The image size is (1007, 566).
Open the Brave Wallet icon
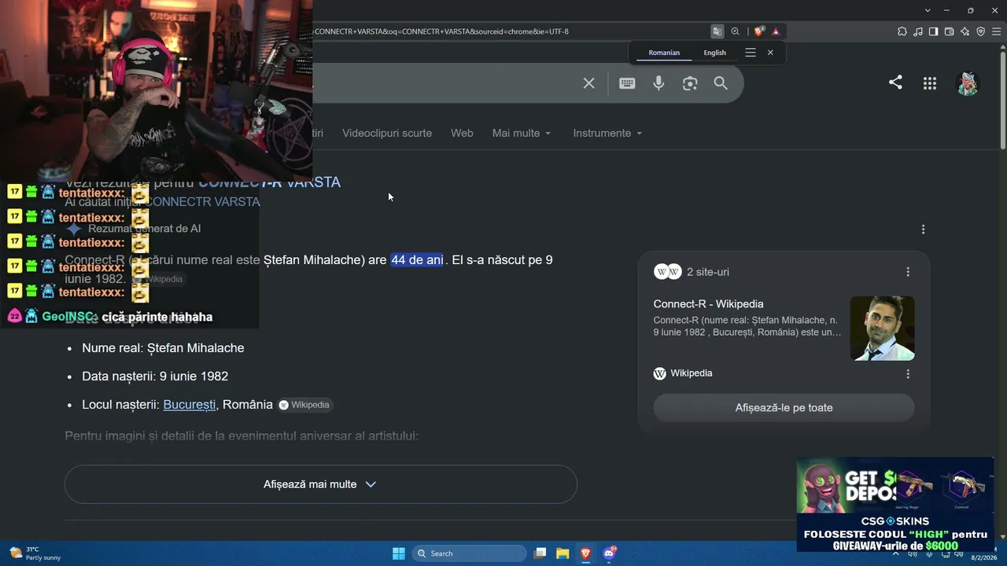tap(949, 31)
